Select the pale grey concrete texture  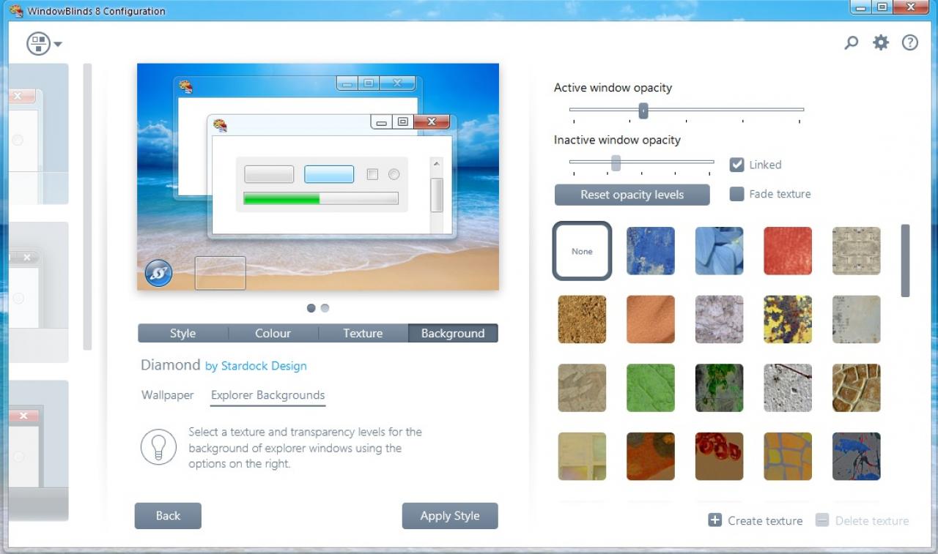coord(857,319)
